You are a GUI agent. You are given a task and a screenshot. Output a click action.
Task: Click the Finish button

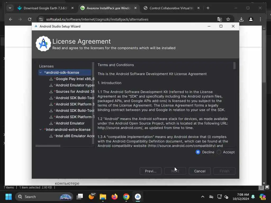(x=224, y=171)
